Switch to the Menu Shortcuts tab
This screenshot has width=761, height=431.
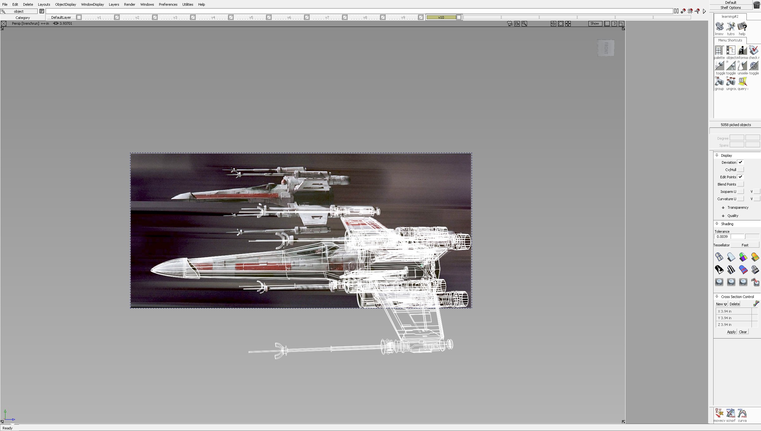tap(730, 40)
